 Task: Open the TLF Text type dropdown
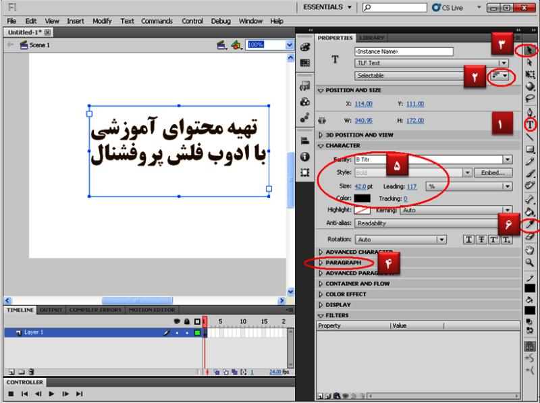431,63
